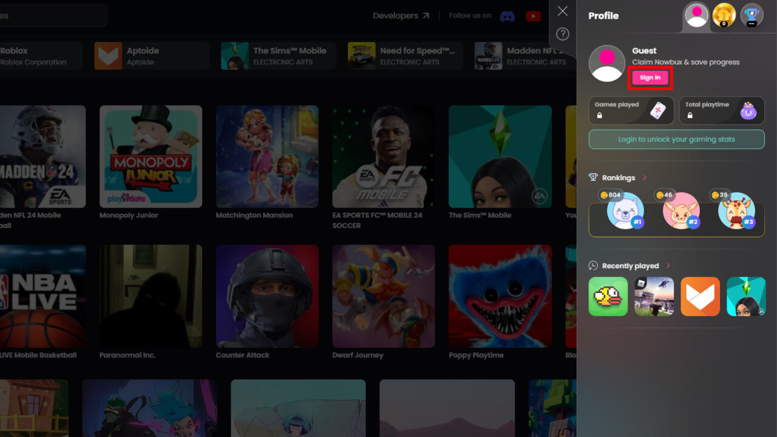Select The Sims Mobile entry in top games bar

point(277,56)
